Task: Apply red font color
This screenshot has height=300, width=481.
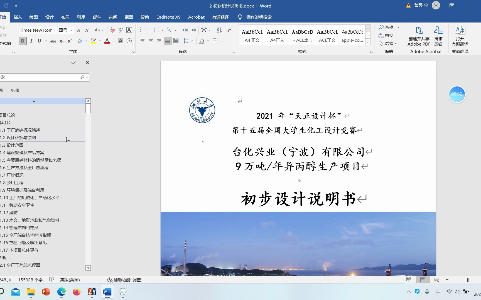Action: (x=107, y=41)
